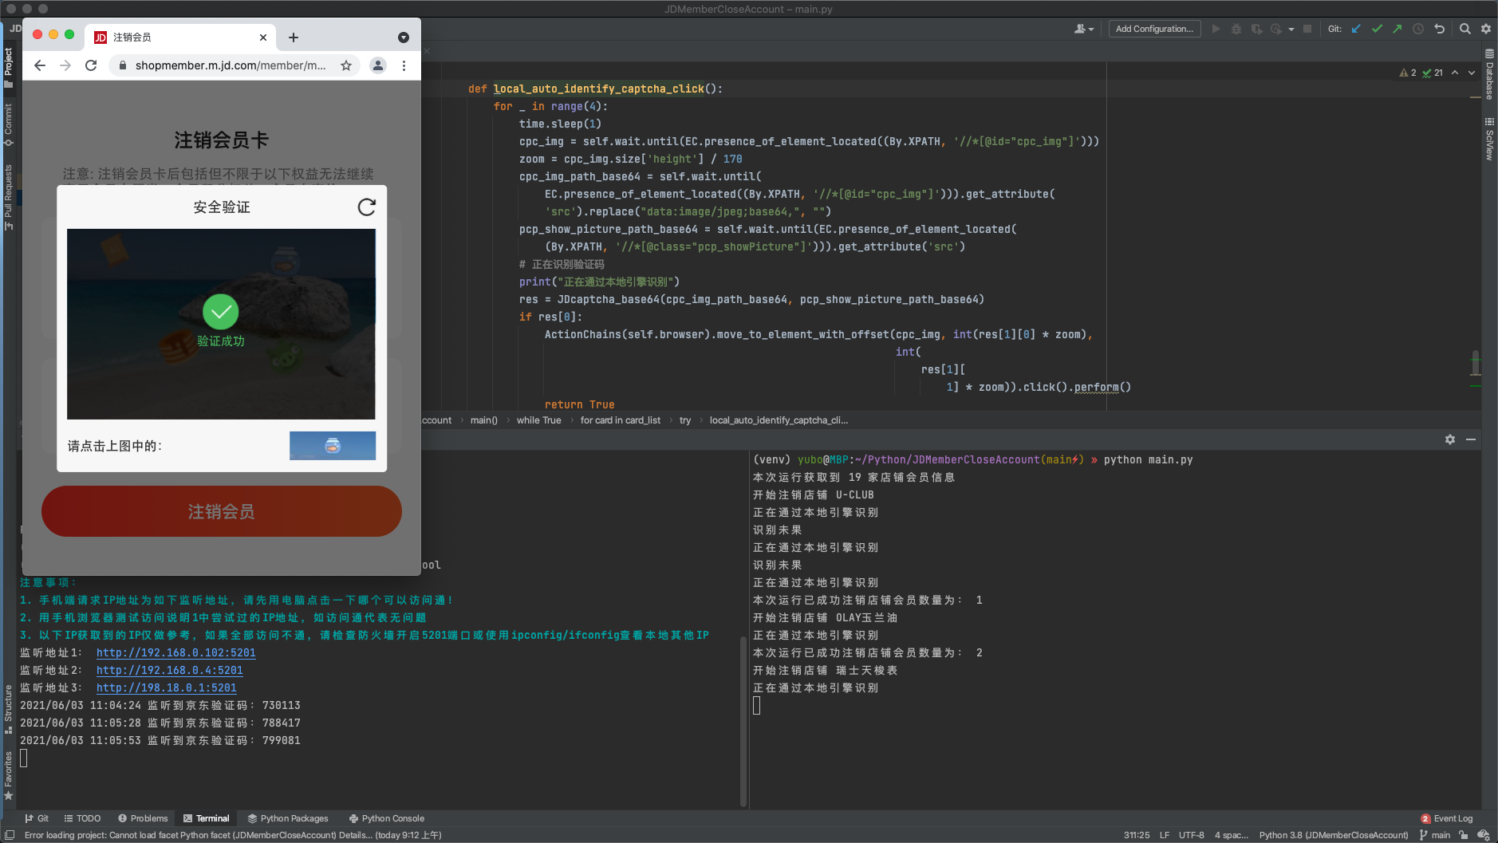The image size is (1498, 843).
Task: Open Database tool window on right edge
Action: (x=1489, y=74)
